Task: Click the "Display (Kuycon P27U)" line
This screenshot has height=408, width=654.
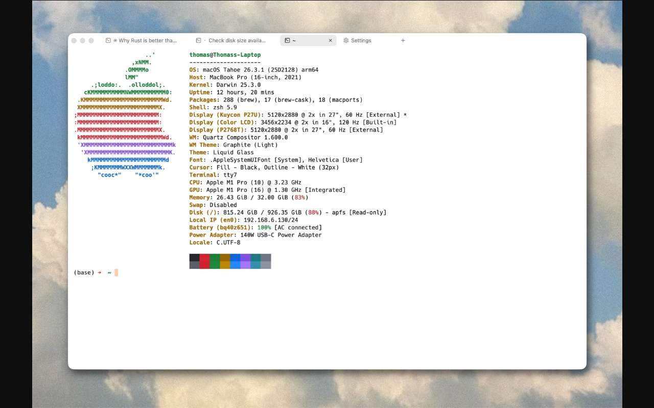Action: (x=298, y=115)
